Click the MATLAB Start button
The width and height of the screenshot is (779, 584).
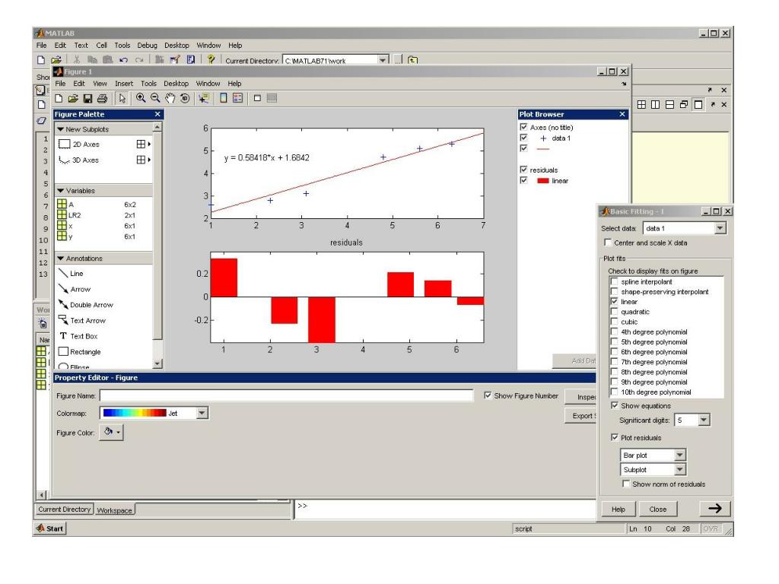click(50, 528)
